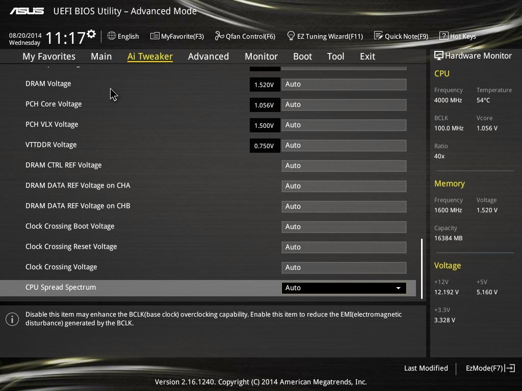Switch to the Main tab
This screenshot has height=391, width=522.
101,57
